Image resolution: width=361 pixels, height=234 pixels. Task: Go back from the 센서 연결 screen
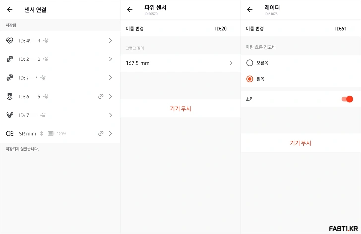[x=10, y=9]
